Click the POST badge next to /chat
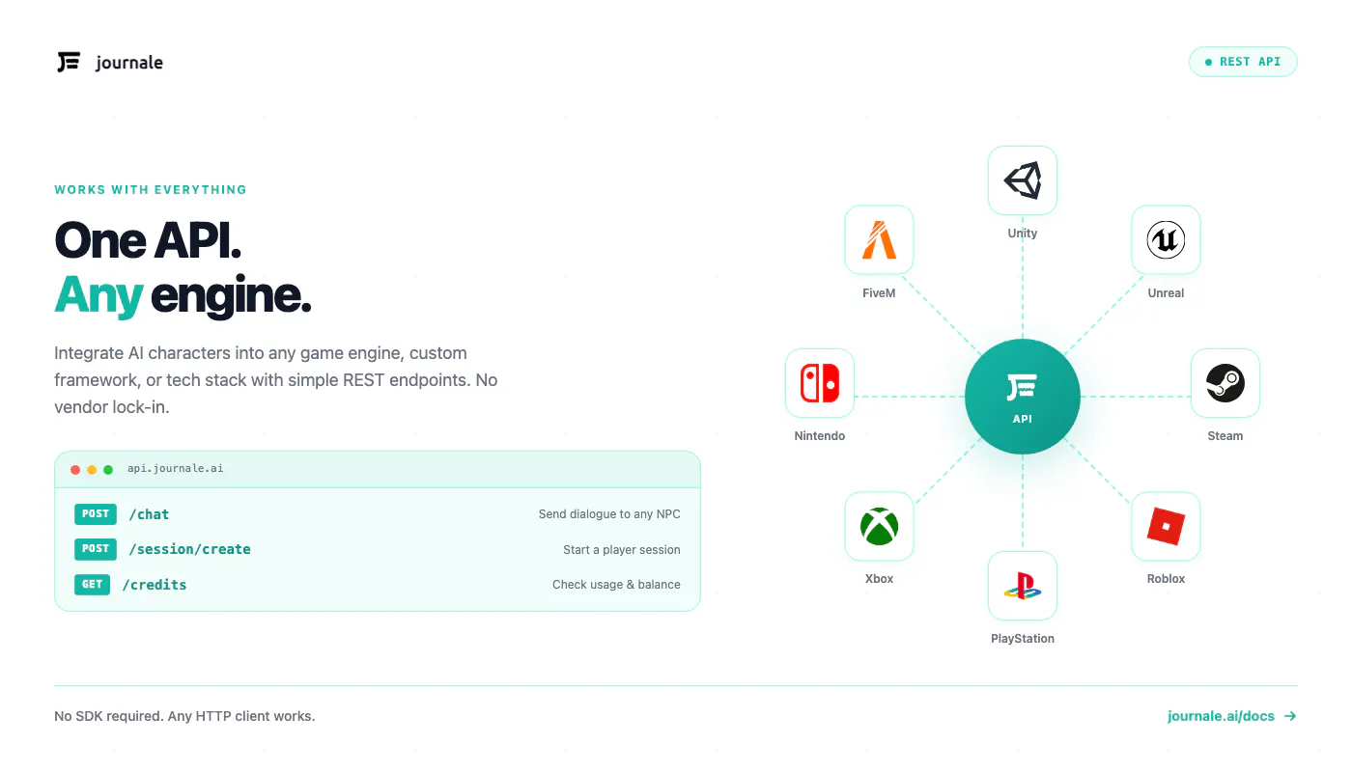The width and height of the screenshot is (1352, 772). tap(96, 514)
